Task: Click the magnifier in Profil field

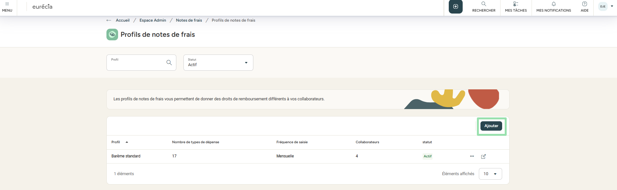Action: coord(169,63)
